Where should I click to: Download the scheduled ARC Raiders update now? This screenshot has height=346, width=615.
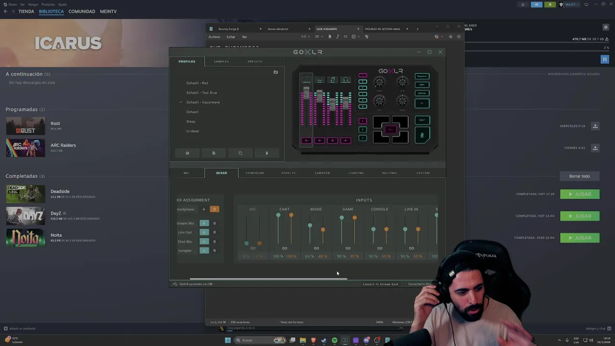[x=595, y=148]
